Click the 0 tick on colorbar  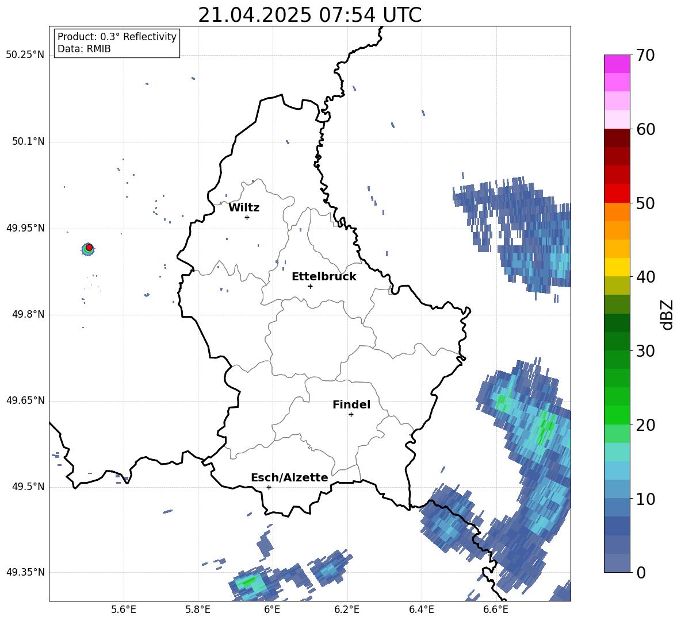pos(641,572)
